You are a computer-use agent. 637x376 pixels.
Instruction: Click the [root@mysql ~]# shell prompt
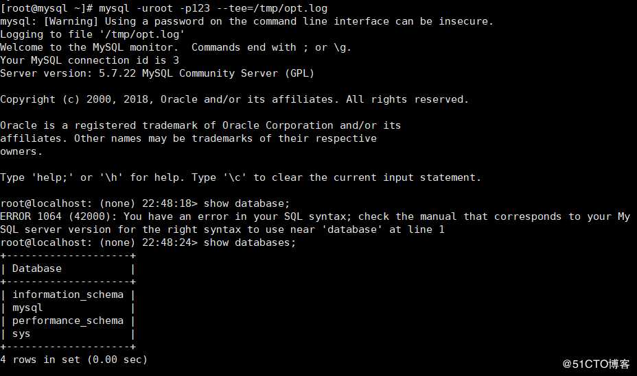[x=47, y=8]
